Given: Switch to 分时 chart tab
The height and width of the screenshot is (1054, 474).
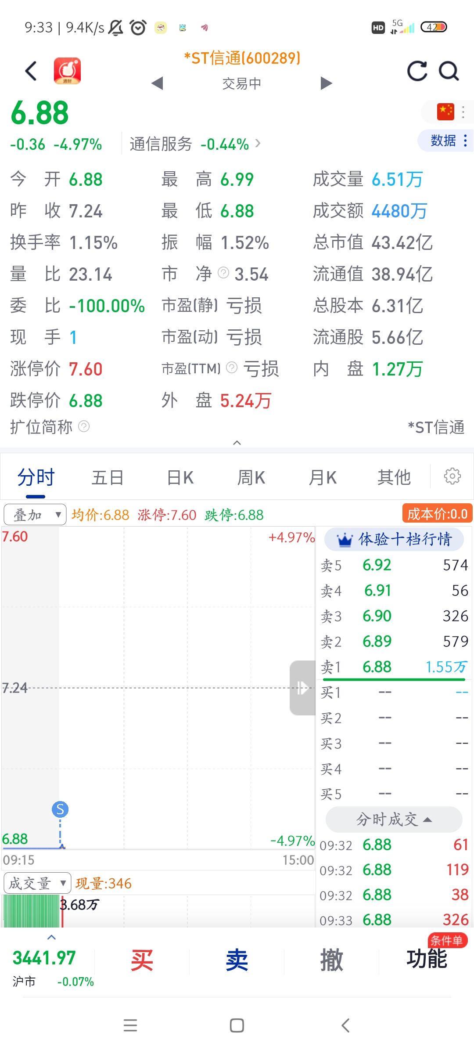Looking at the screenshot, I should 36,477.
